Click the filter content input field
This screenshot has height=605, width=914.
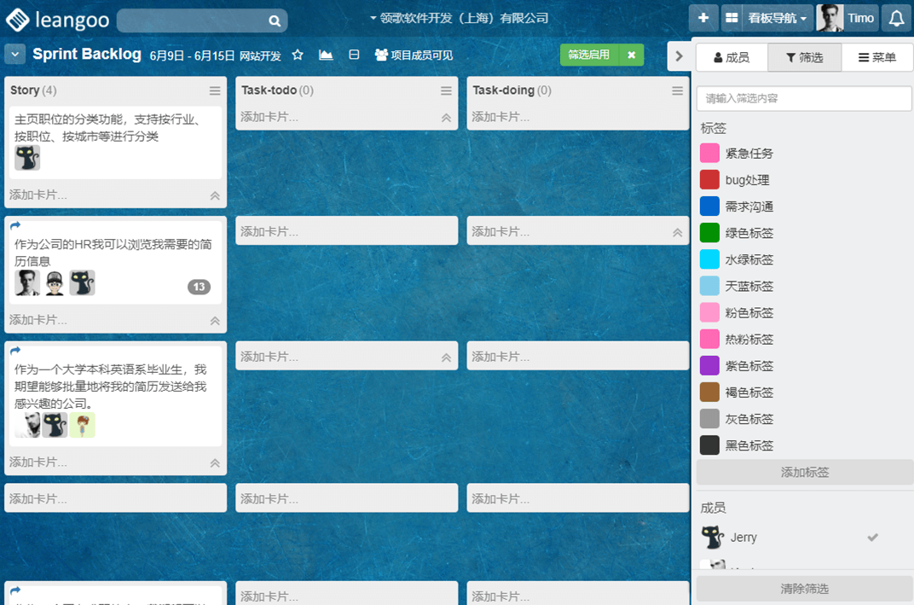(x=804, y=98)
